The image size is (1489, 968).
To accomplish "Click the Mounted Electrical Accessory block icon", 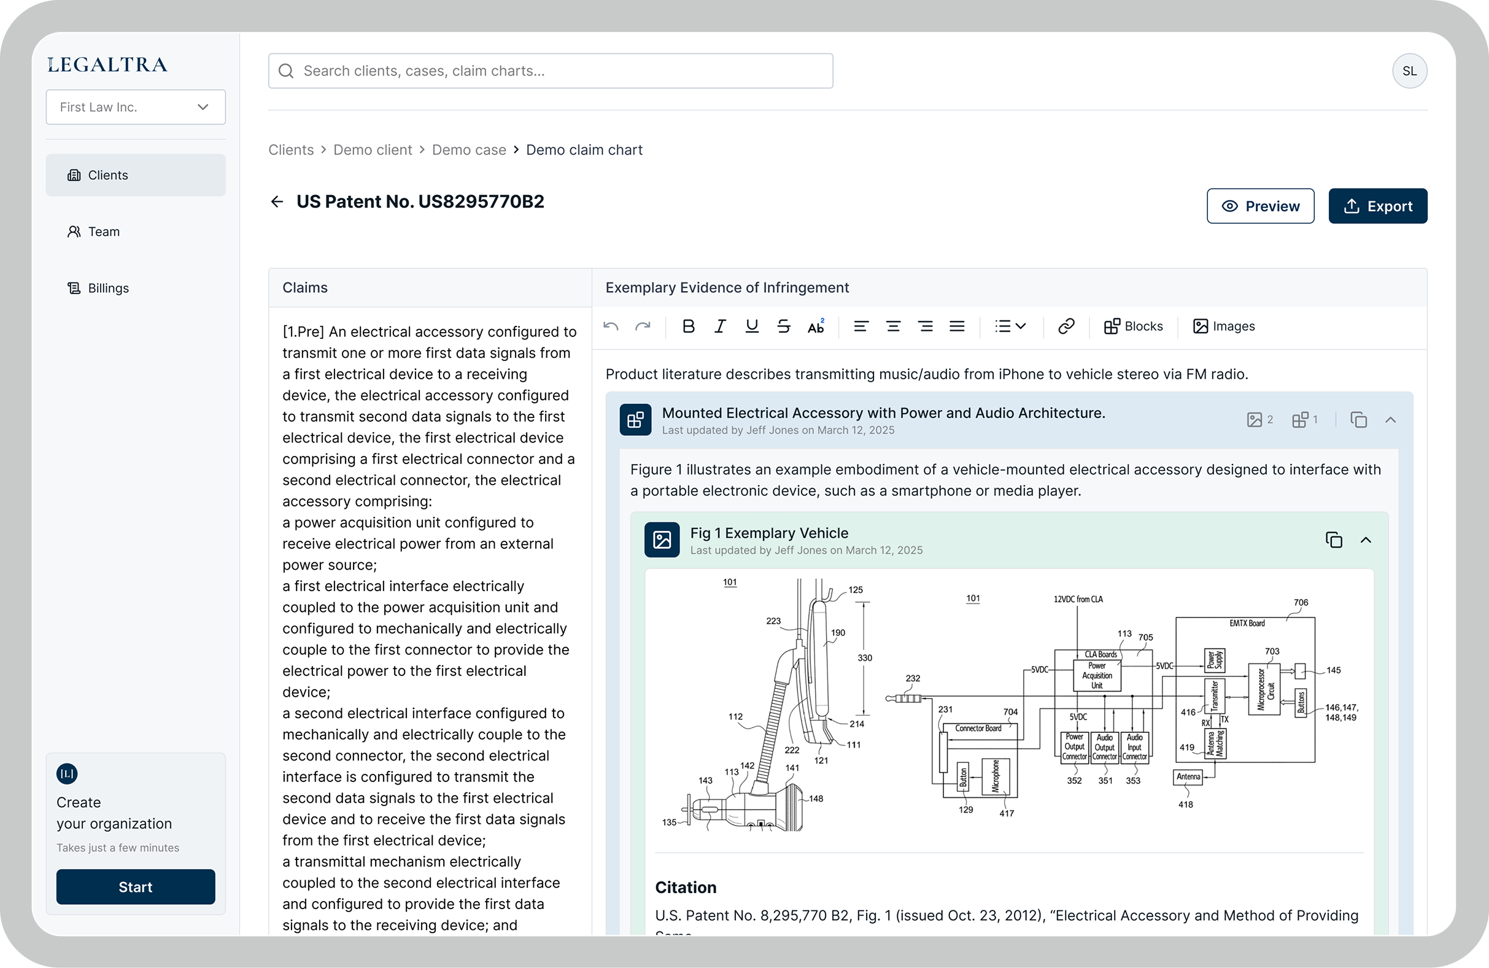I will 636,419.
